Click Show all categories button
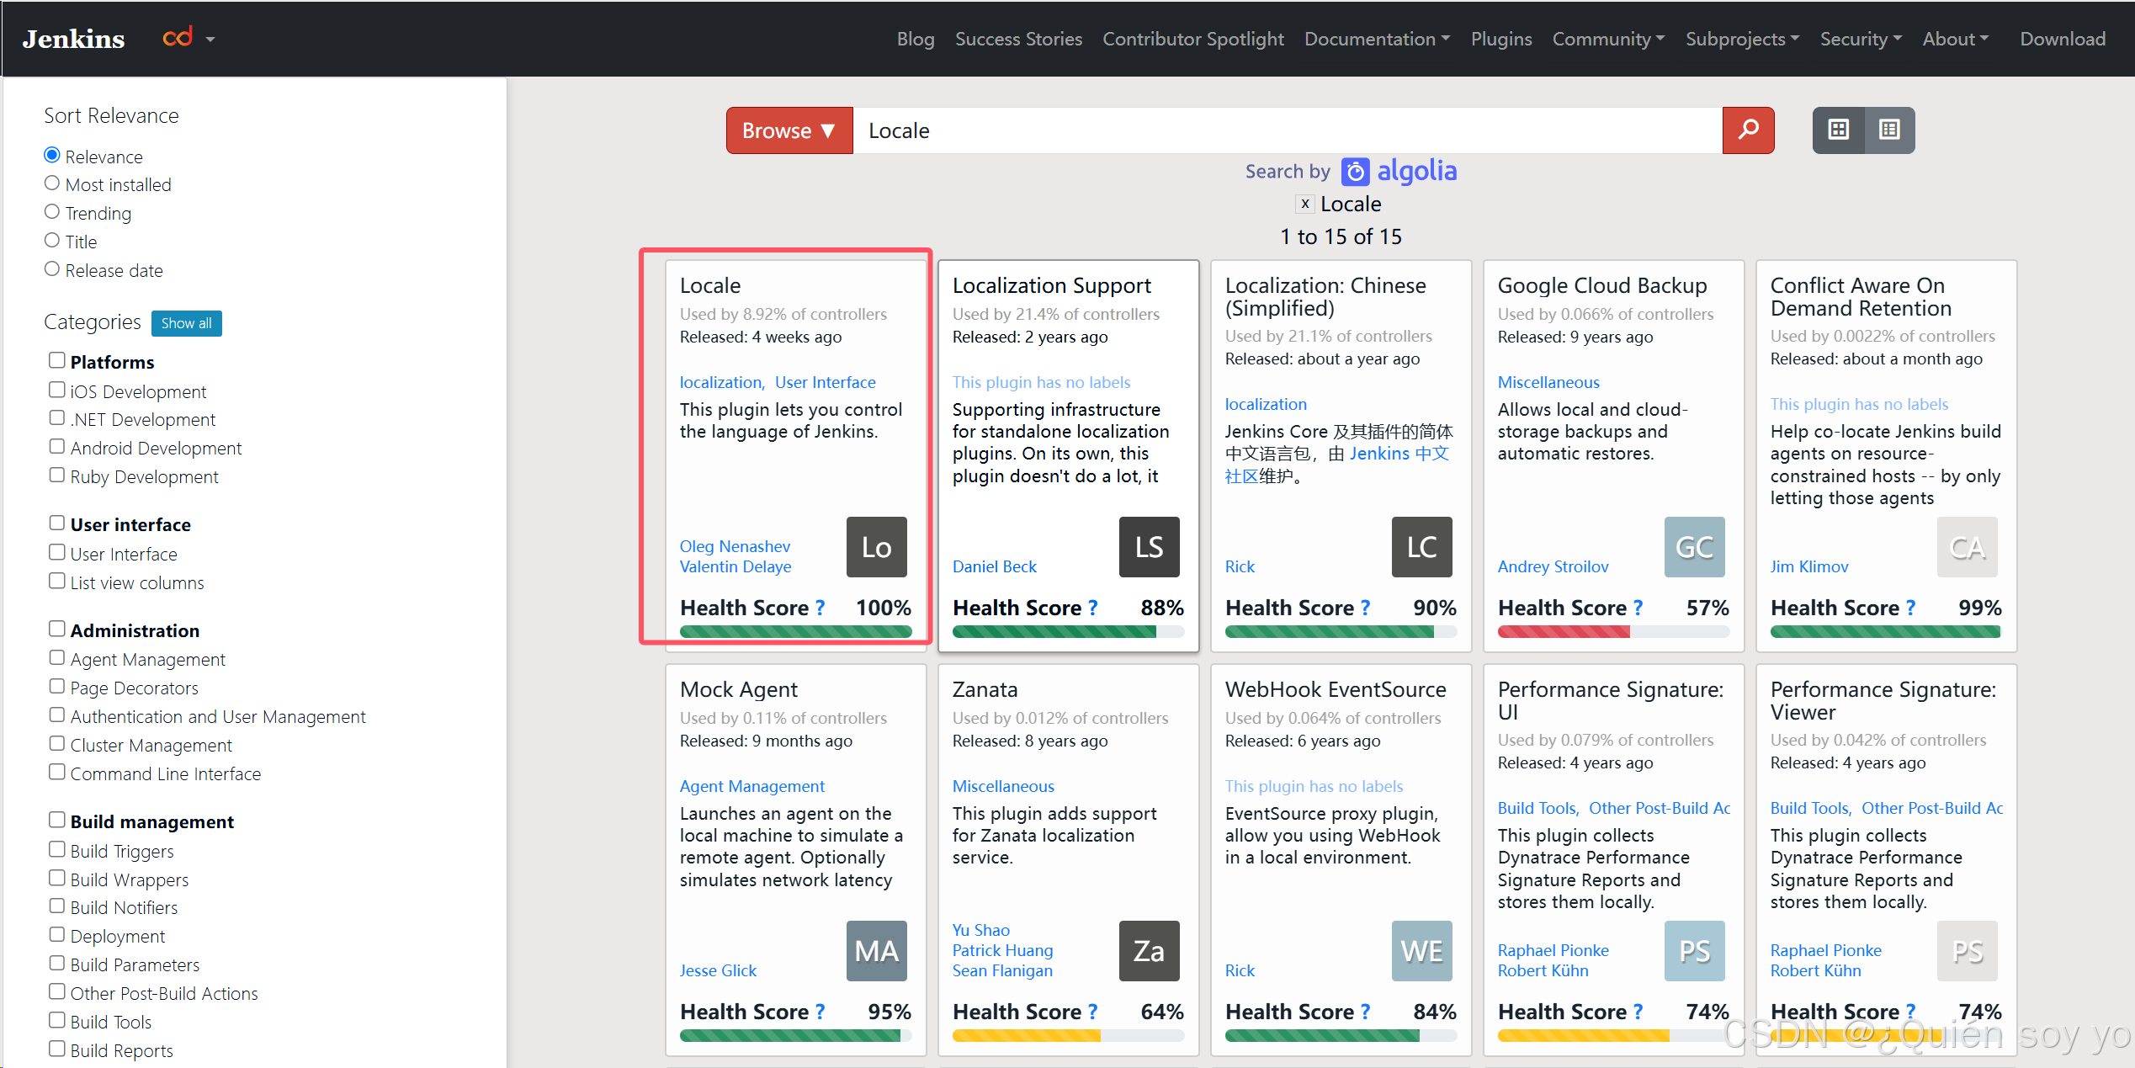Screen dimensions: 2135x1068 186,323
